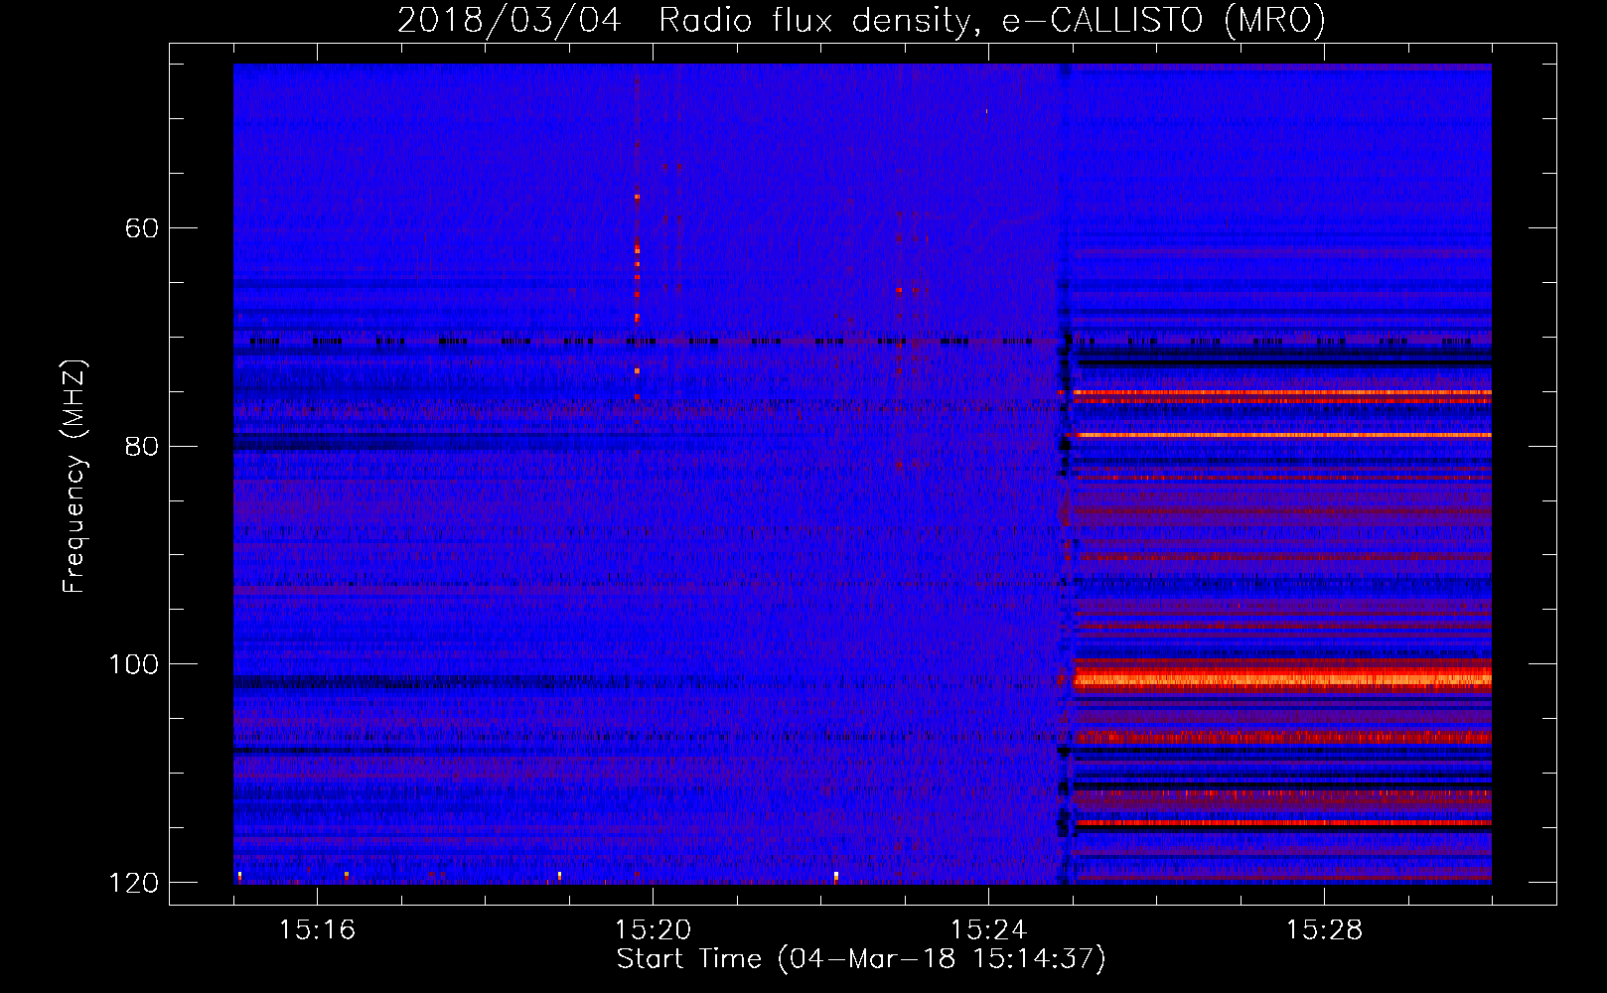The width and height of the screenshot is (1607, 993).
Task: Click the bright yellow emission band near 100 MHz
Action: 1281,679
